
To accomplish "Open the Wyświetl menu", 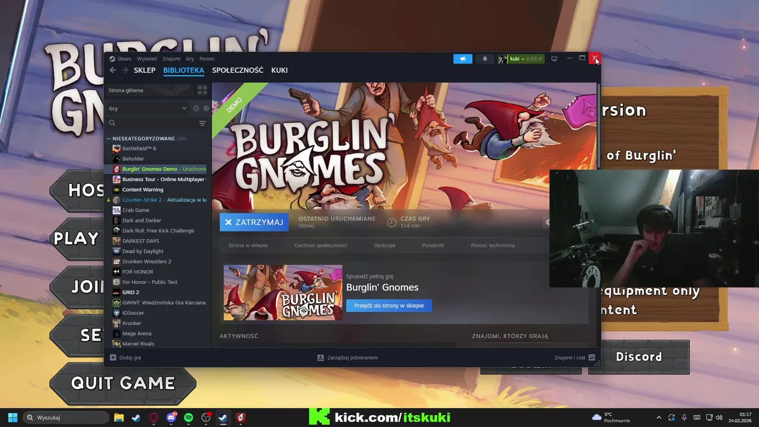I will coord(147,59).
